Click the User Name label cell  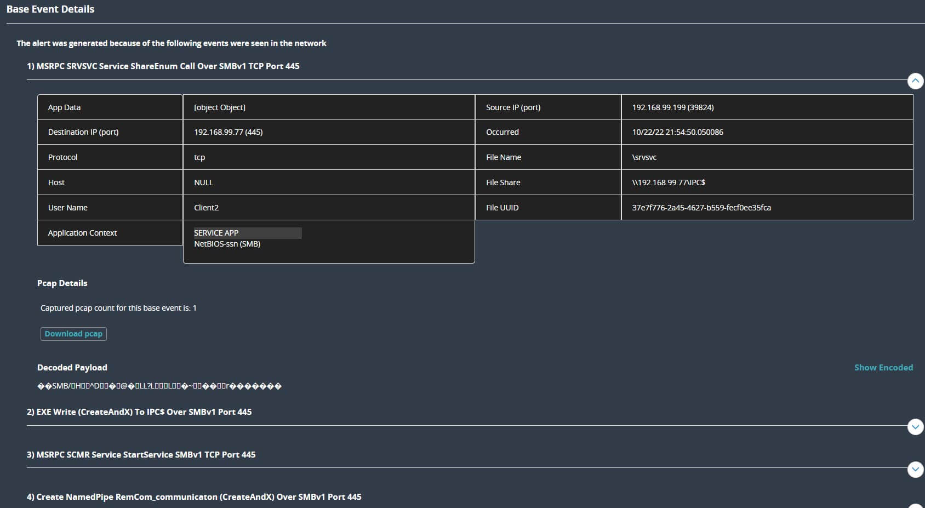click(110, 208)
